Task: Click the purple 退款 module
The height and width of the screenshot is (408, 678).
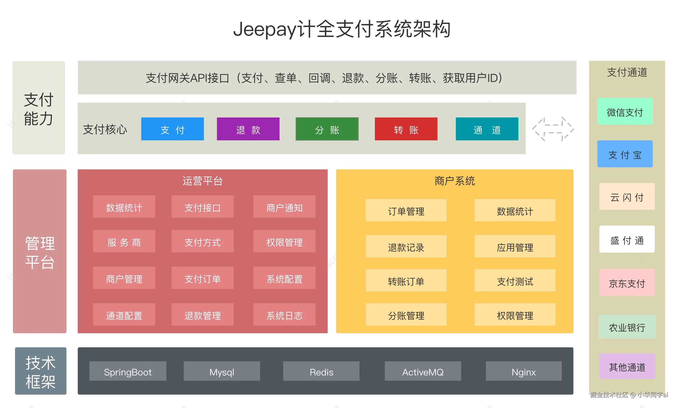Action: 248,129
